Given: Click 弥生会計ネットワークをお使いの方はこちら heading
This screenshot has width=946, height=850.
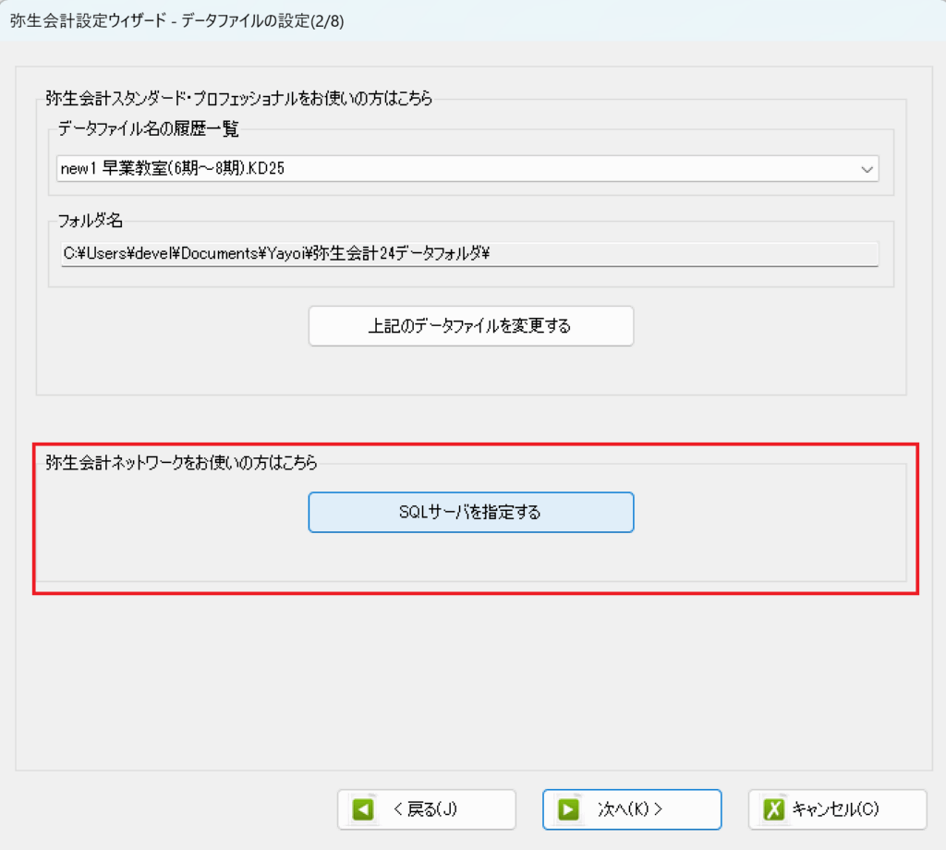Looking at the screenshot, I should 181,463.
